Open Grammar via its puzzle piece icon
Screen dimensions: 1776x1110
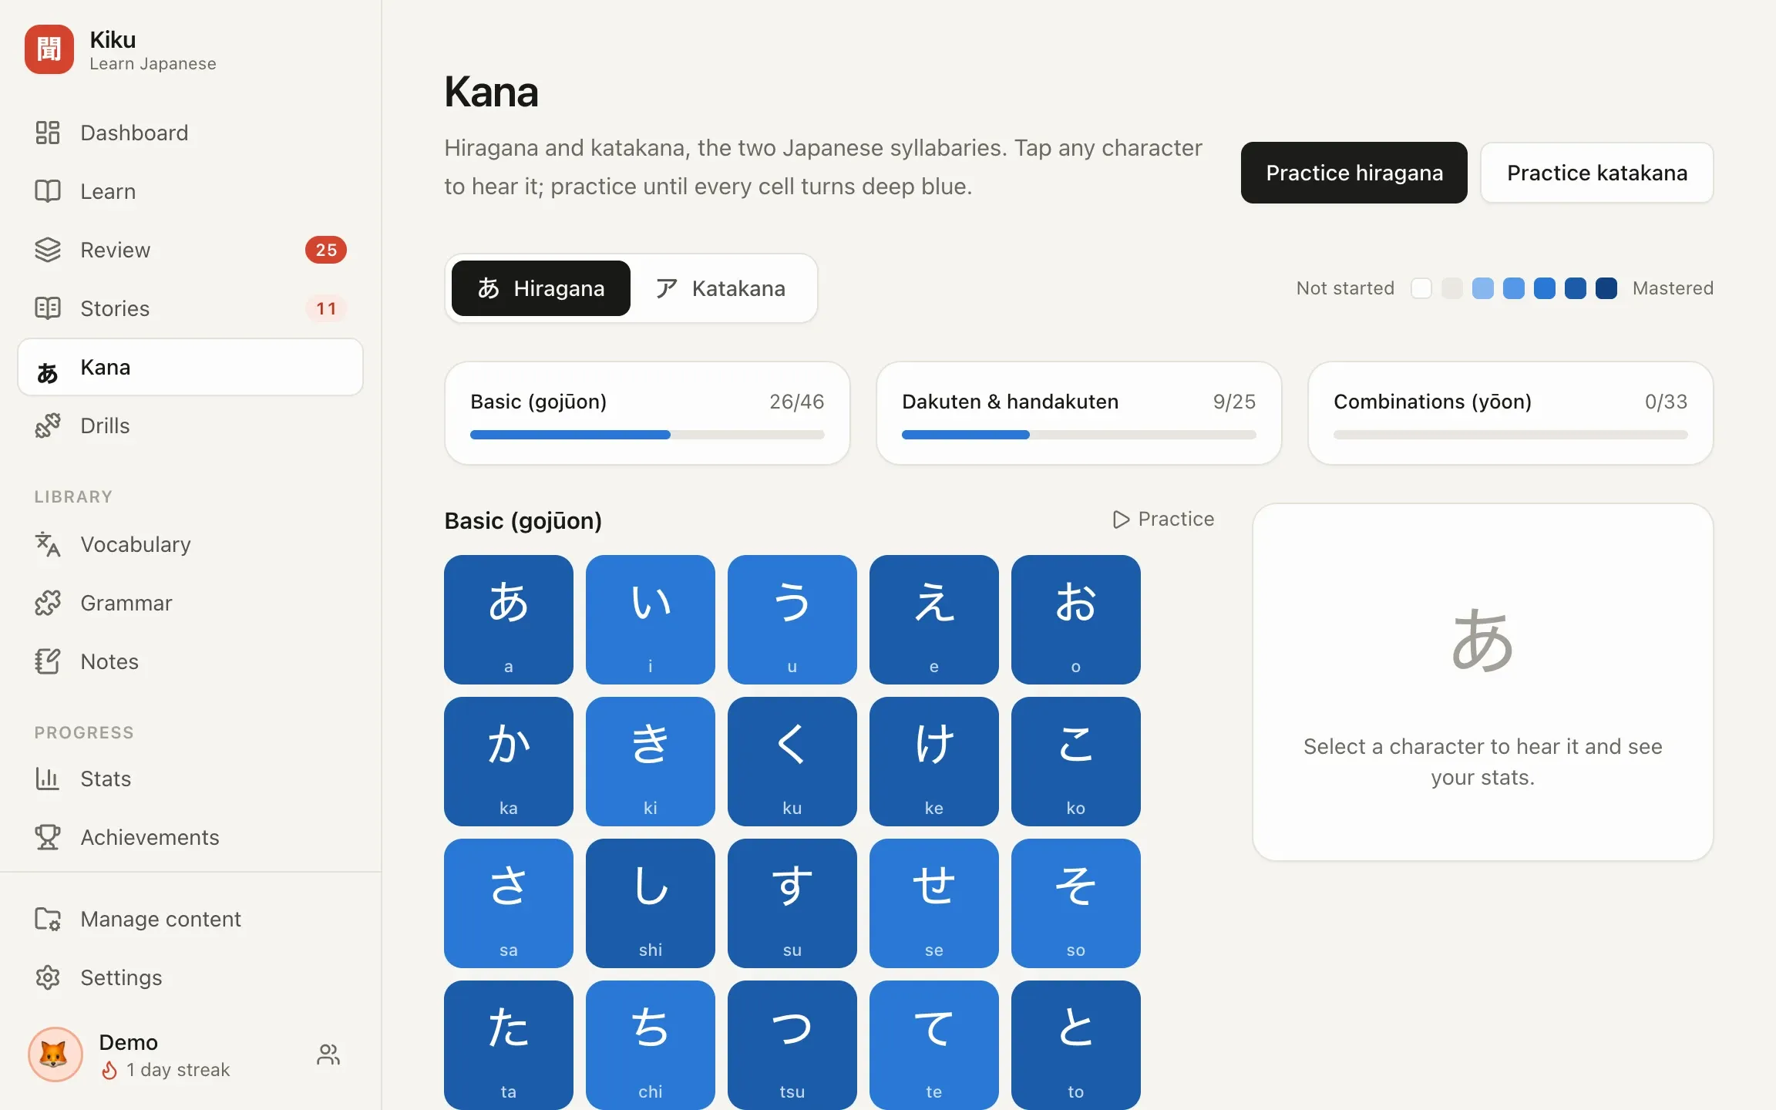tap(48, 603)
